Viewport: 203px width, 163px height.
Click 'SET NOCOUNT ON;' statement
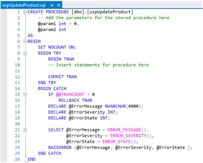coord(57,47)
